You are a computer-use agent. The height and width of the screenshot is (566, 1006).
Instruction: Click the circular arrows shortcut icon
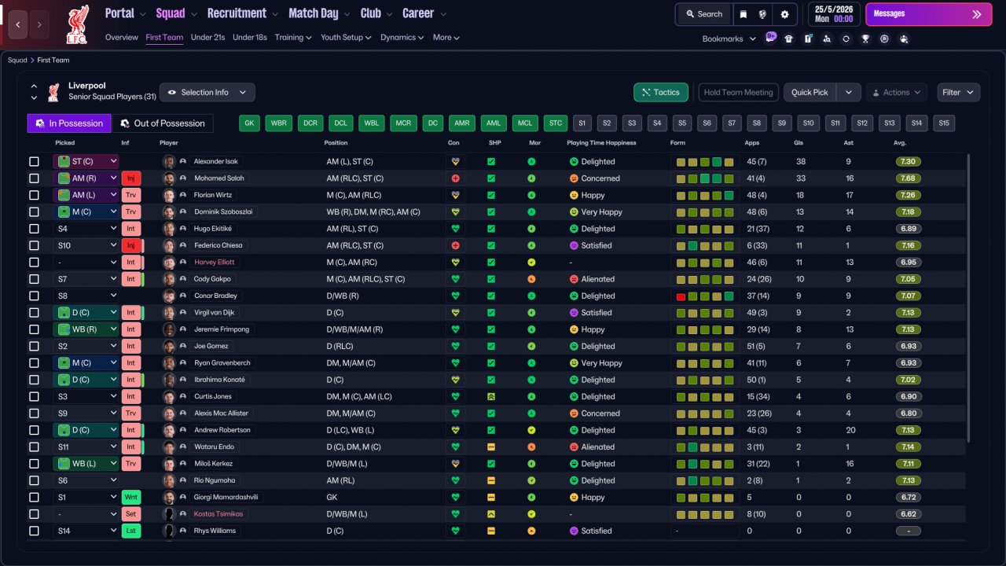(846, 39)
